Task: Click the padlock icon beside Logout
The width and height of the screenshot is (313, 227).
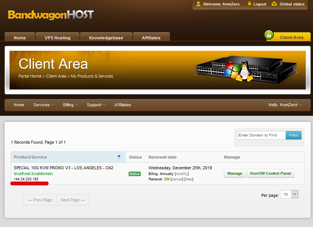Action: (x=249, y=4)
